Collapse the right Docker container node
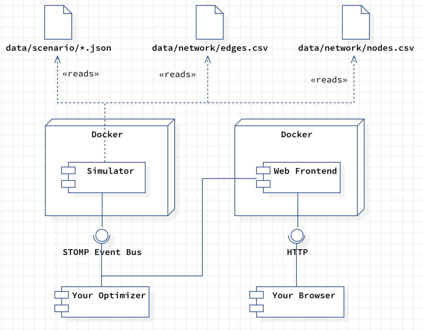Image resolution: width=423 pixels, height=330 pixels. pyautogui.click(x=297, y=135)
